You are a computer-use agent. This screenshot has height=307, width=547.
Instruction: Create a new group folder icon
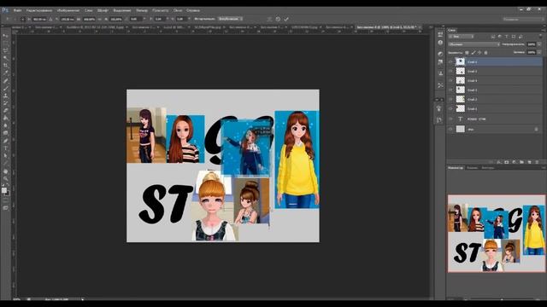tap(521, 162)
